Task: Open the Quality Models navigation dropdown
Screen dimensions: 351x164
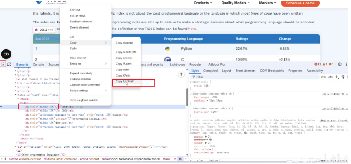Action: (236, 3)
